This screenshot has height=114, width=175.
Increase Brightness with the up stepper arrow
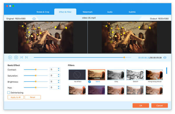[x=59, y=80]
